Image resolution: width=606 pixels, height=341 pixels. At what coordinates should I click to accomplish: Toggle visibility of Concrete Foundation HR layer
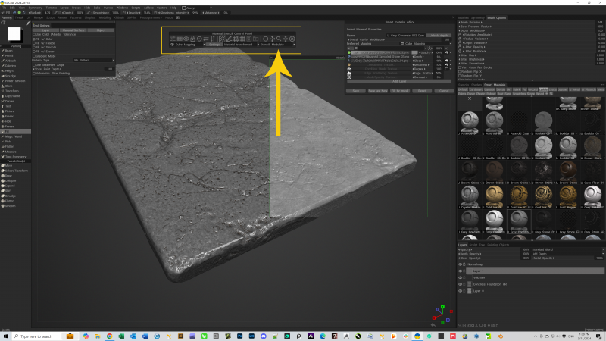point(461,283)
